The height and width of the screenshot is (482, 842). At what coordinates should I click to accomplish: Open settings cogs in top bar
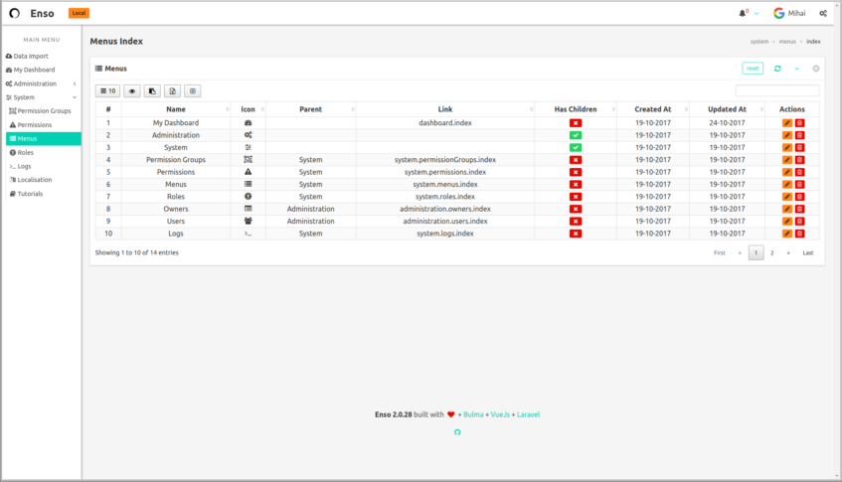pyautogui.click(x=823, y=14)
